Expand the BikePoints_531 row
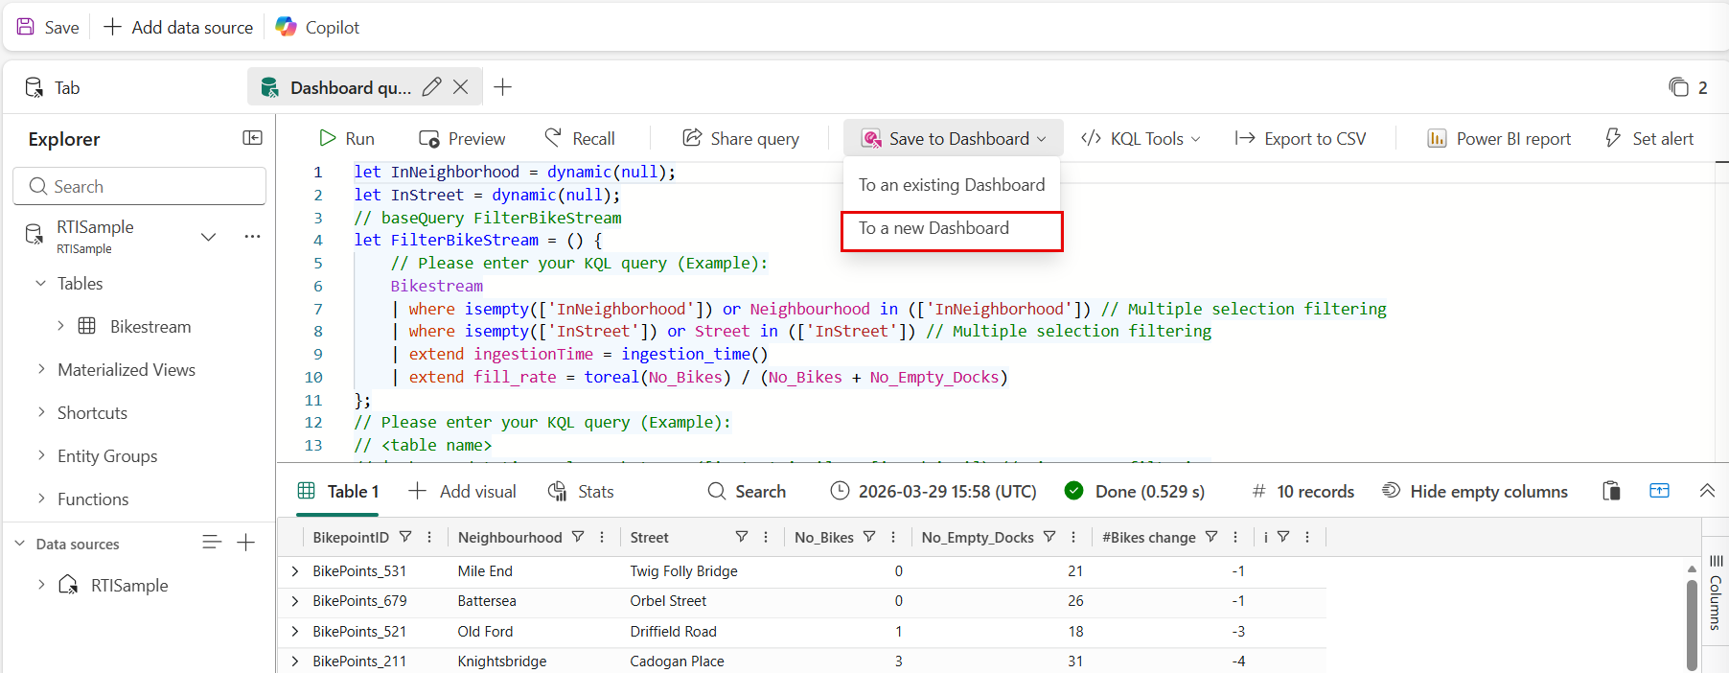 coord(295,570)
